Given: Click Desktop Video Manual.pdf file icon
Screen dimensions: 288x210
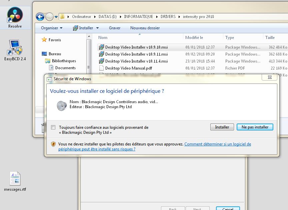Looking at the screenshot, I should (101, 68).
